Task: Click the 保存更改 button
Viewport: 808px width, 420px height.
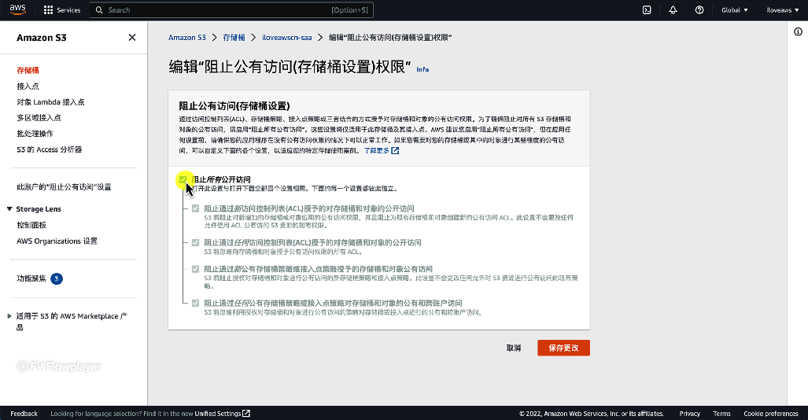Action: [563, 348]
